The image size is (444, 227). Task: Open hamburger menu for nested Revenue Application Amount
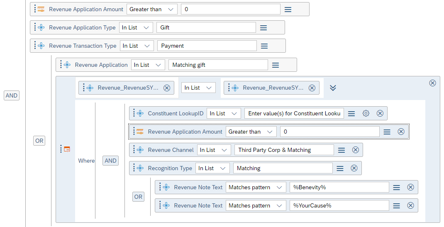[x=387, y=132]
